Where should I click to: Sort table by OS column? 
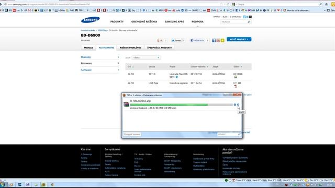click(131, 67)
